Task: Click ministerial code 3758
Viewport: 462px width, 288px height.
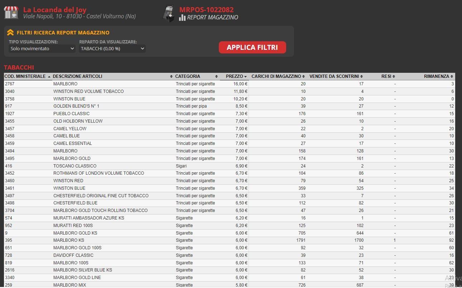Action: [x=10, y=99]
